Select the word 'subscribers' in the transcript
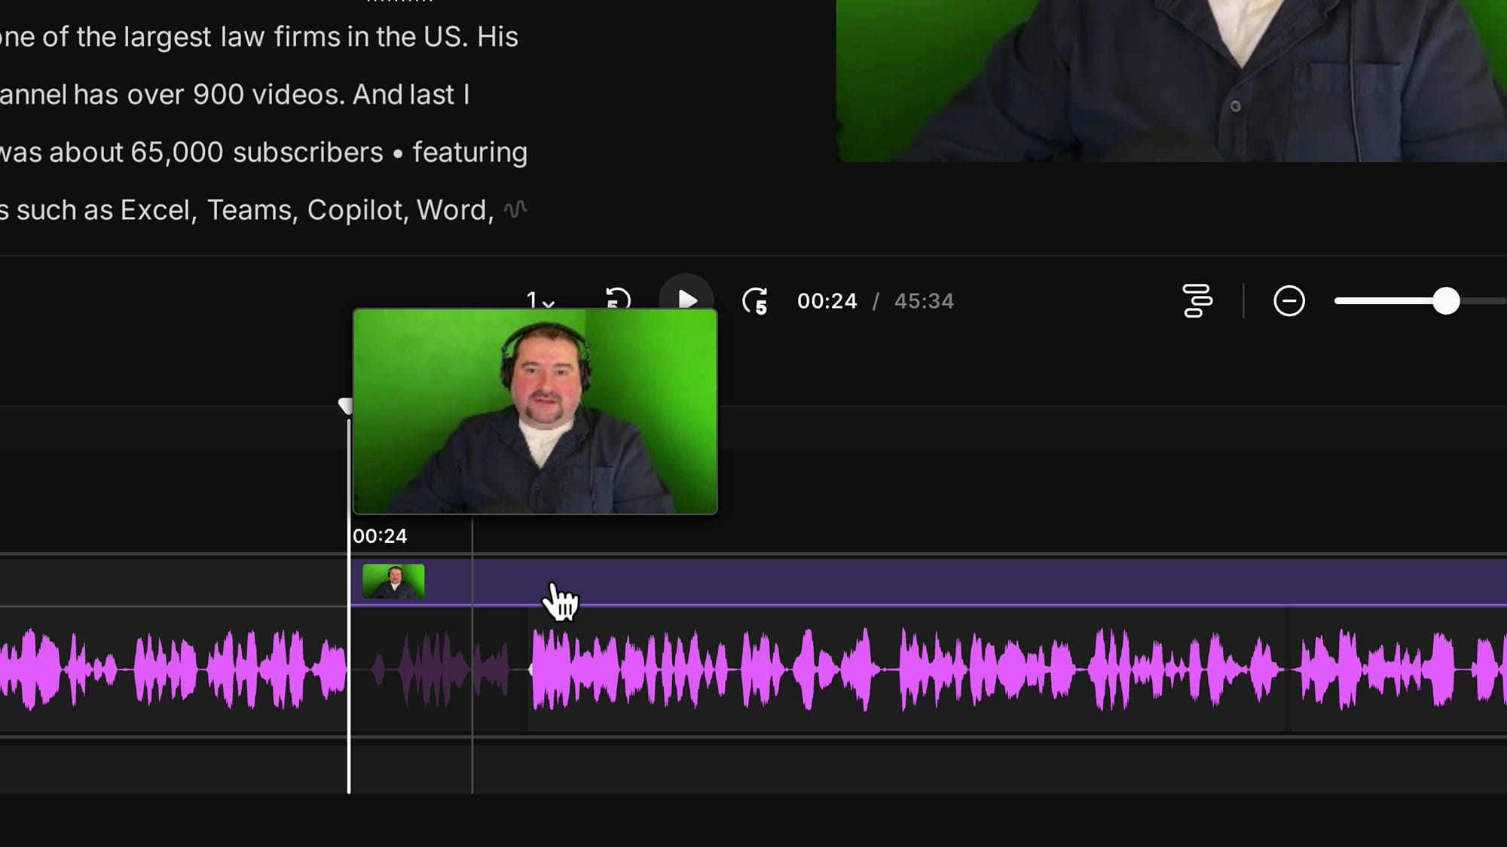Image resolution: width=1507 pixels, height=847 pixels. [309, 151]
